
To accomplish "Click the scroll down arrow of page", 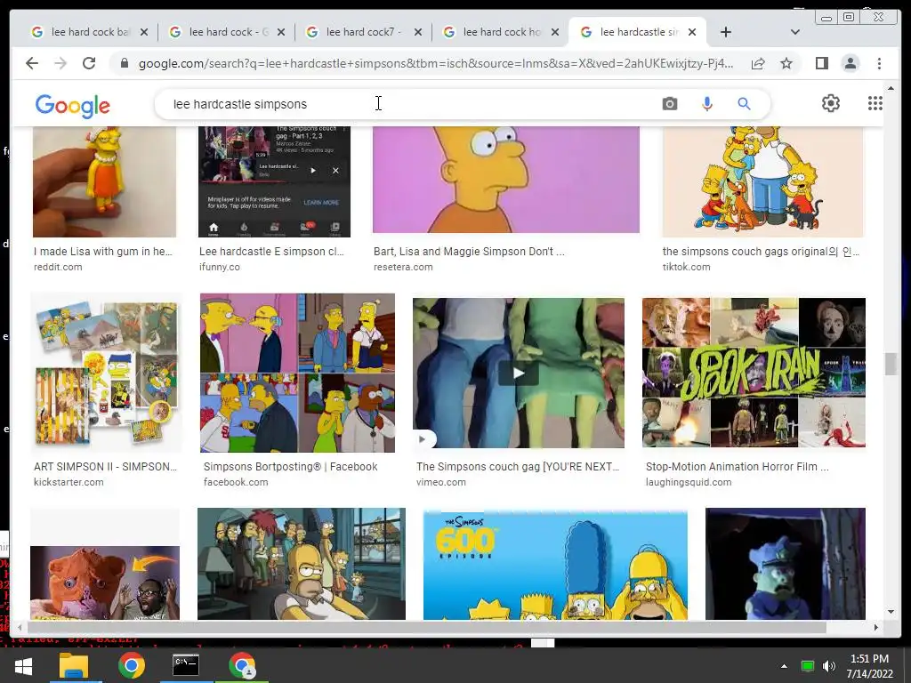I will [890, 612].
